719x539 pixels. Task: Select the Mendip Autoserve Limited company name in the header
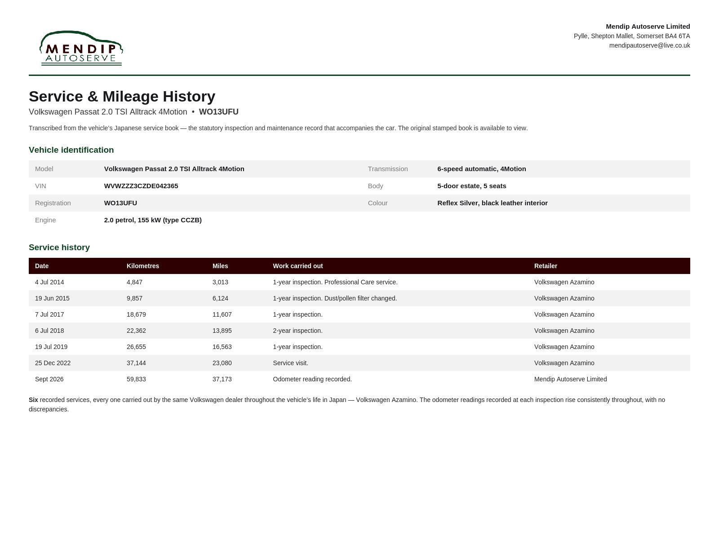[648, 27]
